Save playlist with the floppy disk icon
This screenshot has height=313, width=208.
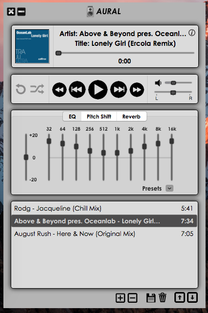(151, 298)
